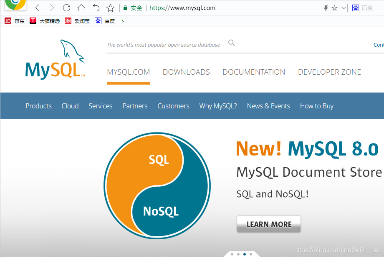Image resolution: width=384 pixels, height=258 pixels.
Task: Select the fourth carousel dot
Action: 251,254
